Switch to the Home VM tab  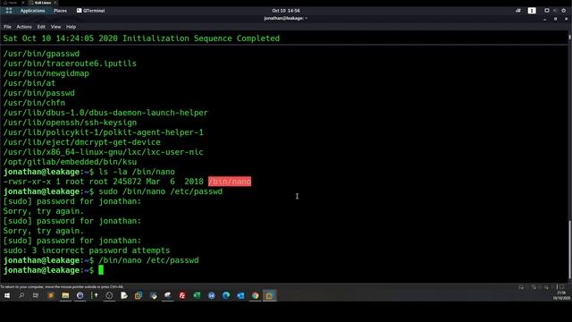12,3
